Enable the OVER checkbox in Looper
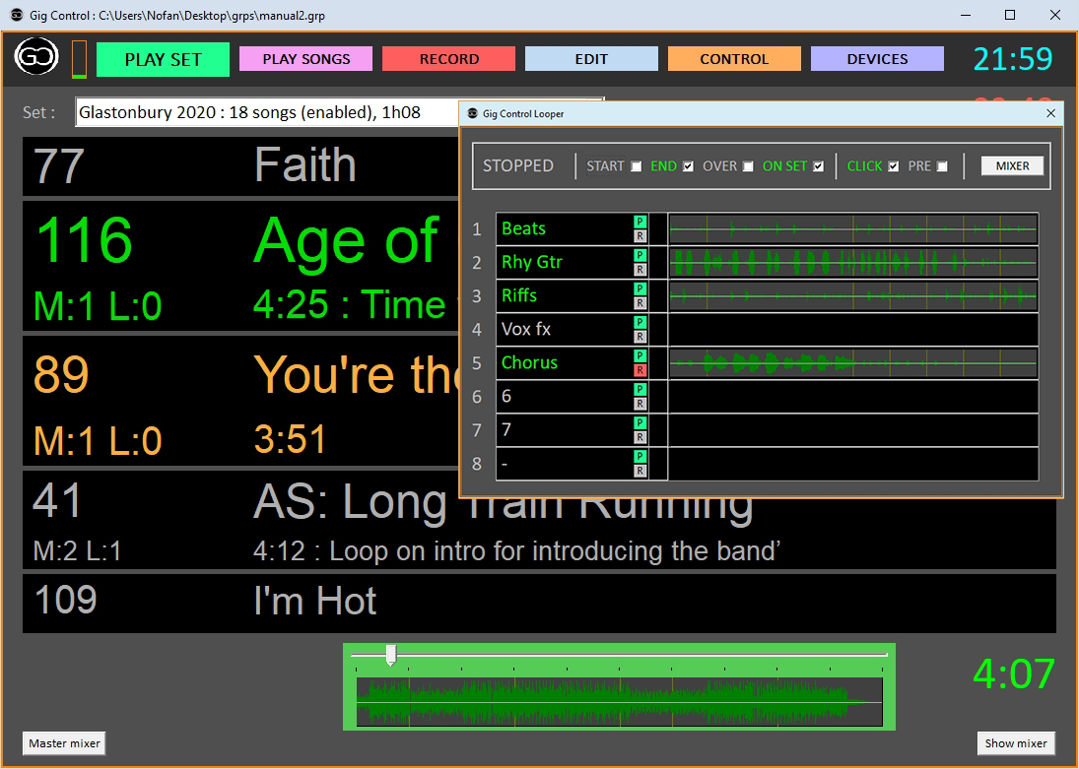1079x769 pixels. pos(748,166)
